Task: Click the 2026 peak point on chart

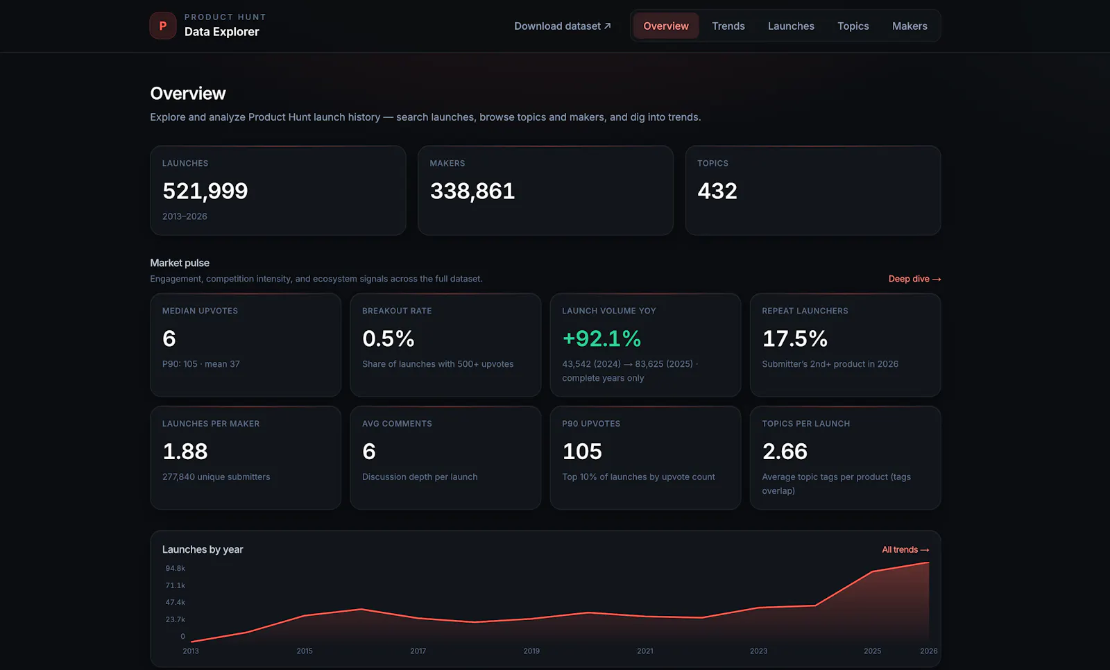Action: (928, 562)
